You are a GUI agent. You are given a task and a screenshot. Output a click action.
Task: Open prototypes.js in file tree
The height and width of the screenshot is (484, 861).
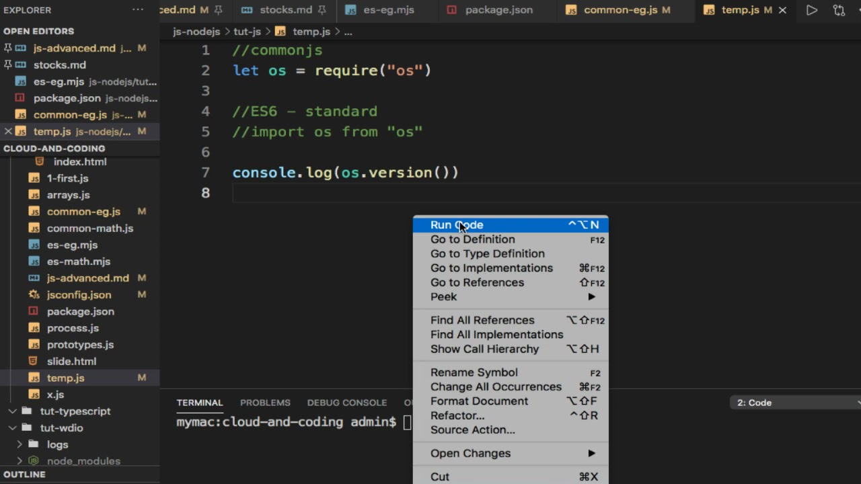coord(80,345)
